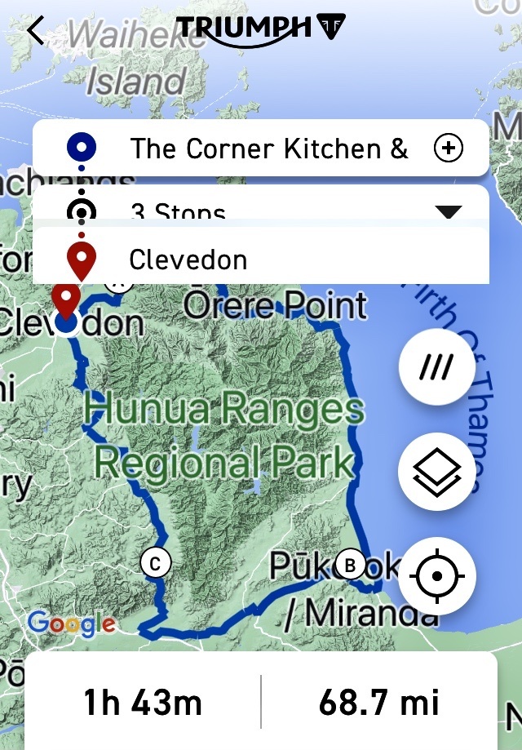The image size is (522, 750).
Task: Select The Corner Kitchen & start field
Action: [x=261, y=148]
